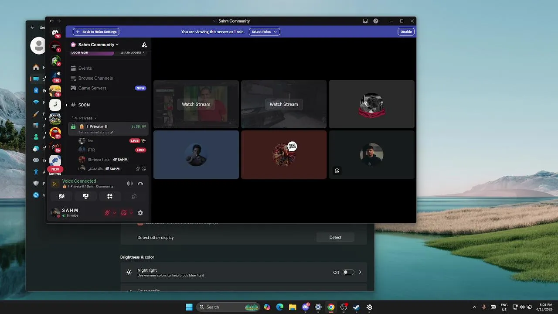Open Game Servers entry
This screenshot has width=558, height=314.
[x=108, y=88]
